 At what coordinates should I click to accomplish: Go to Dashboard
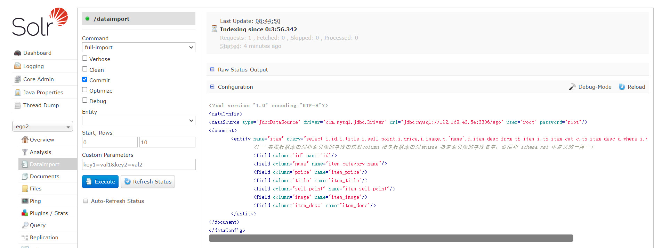(37, 53)
